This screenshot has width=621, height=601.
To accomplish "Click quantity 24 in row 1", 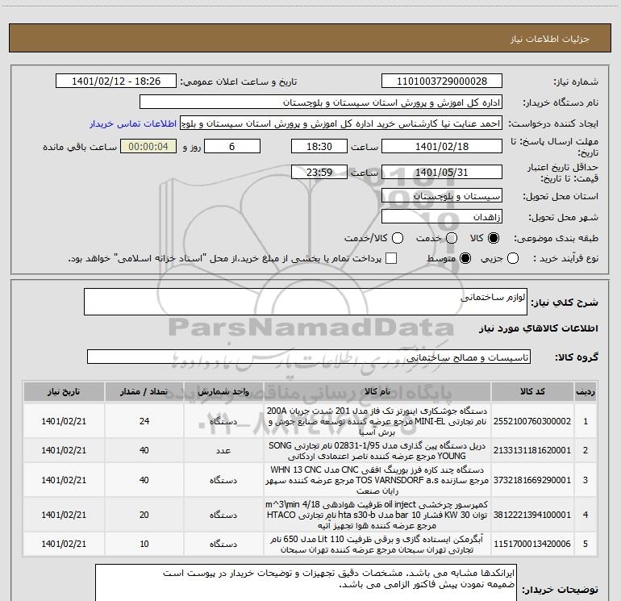I will coord(144,421).
